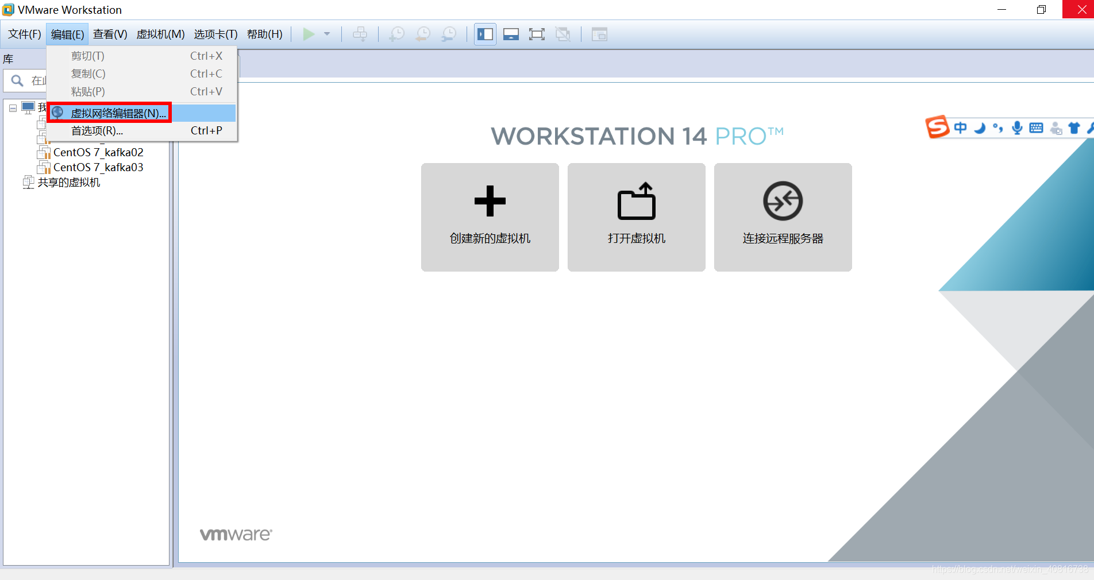1094x580 pixels.
Task: Open the snapshot manager wrench-clock icon
Action: 449,34
